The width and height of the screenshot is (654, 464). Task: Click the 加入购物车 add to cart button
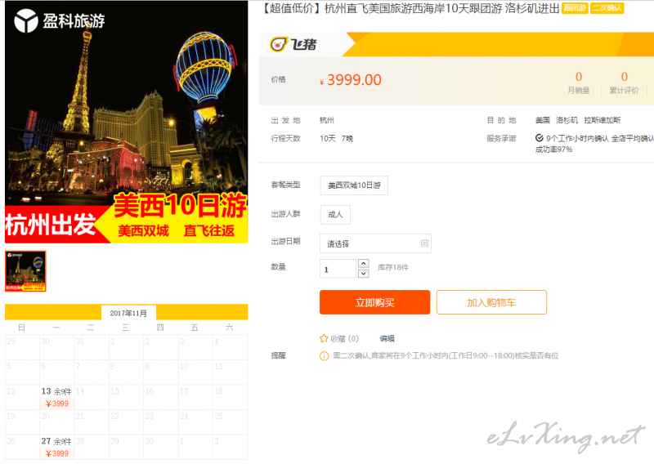491,302
